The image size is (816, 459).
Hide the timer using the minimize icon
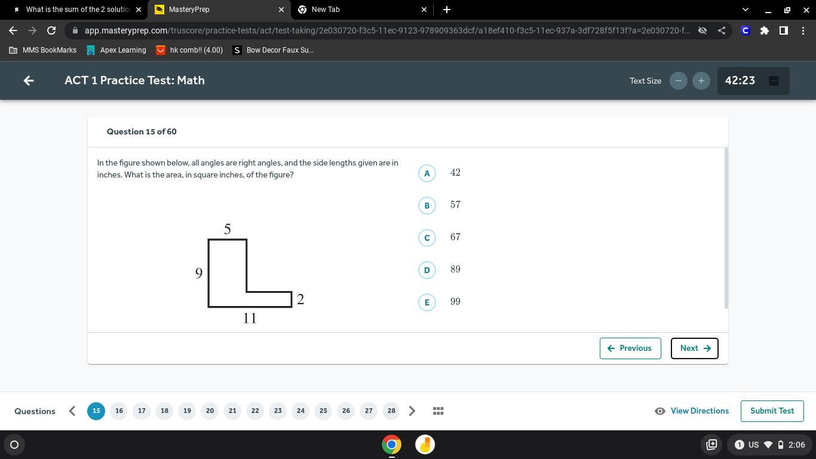coord(773,81)
